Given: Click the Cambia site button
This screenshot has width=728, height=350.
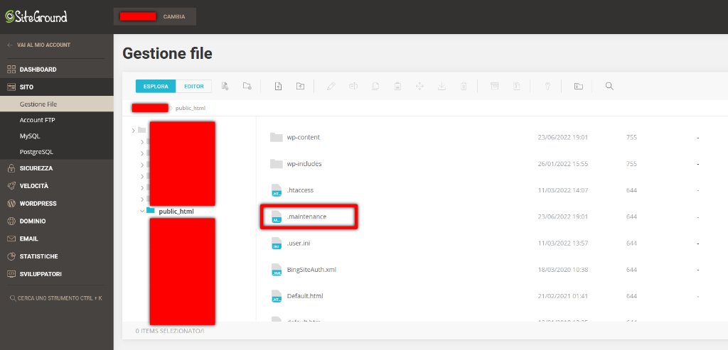Looking at the screenshot, I should tap(174, 17).
